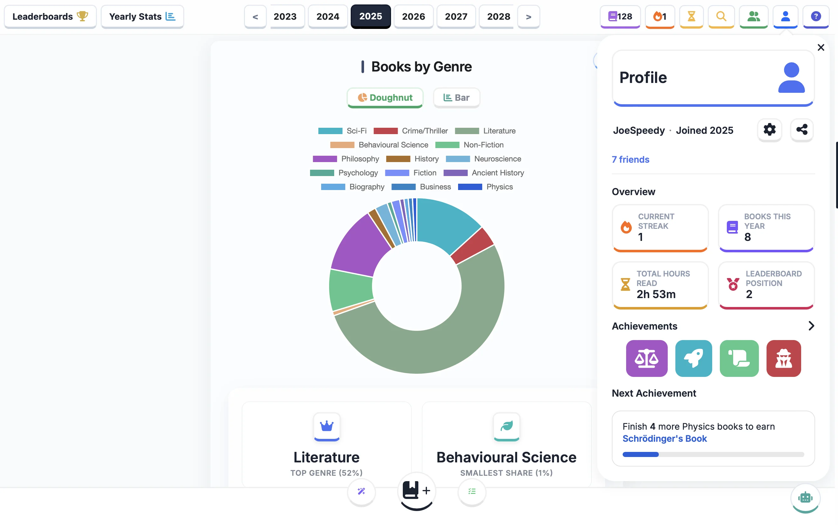Navigate to earlier years with left arrow

(255, 16)
